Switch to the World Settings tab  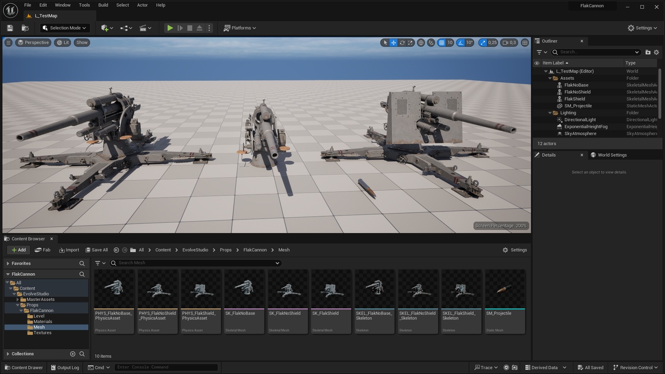tap(608, 155)
